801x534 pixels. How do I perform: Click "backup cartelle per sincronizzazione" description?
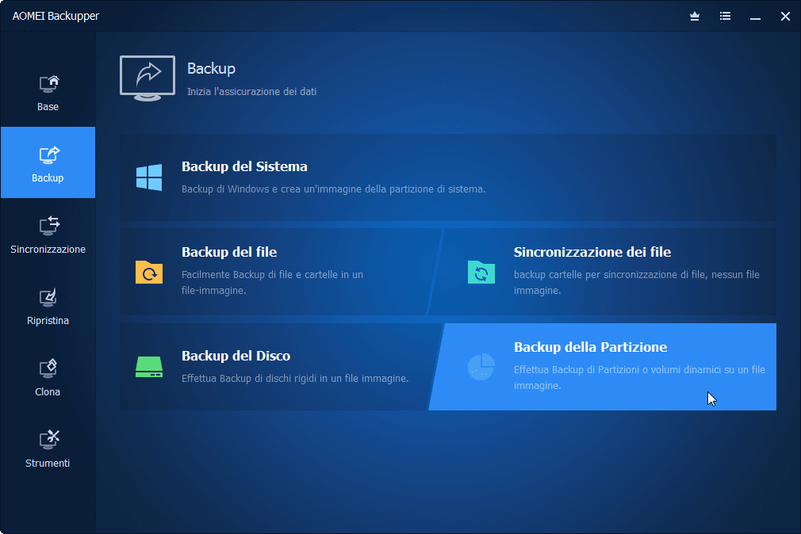637,282
